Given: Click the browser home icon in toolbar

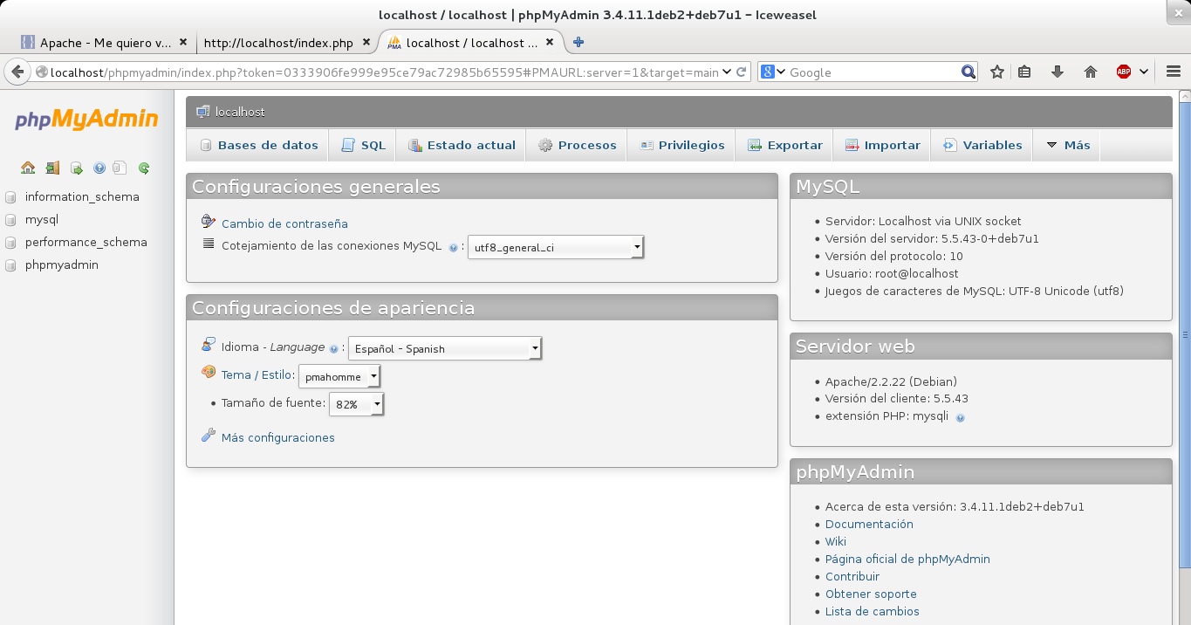Looking at the screenshot, I should coord(1091,72).
